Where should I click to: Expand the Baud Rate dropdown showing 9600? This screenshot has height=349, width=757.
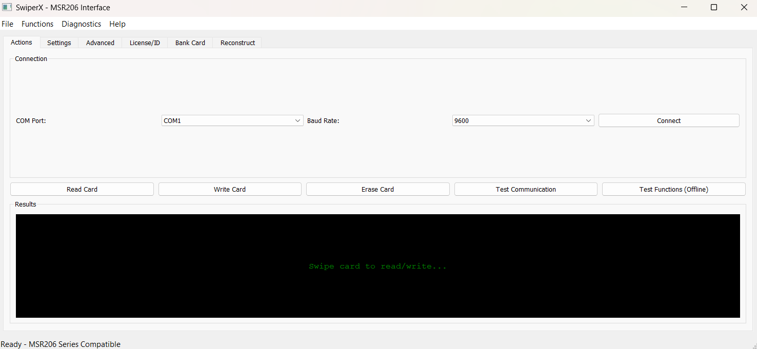click(523, 121)
